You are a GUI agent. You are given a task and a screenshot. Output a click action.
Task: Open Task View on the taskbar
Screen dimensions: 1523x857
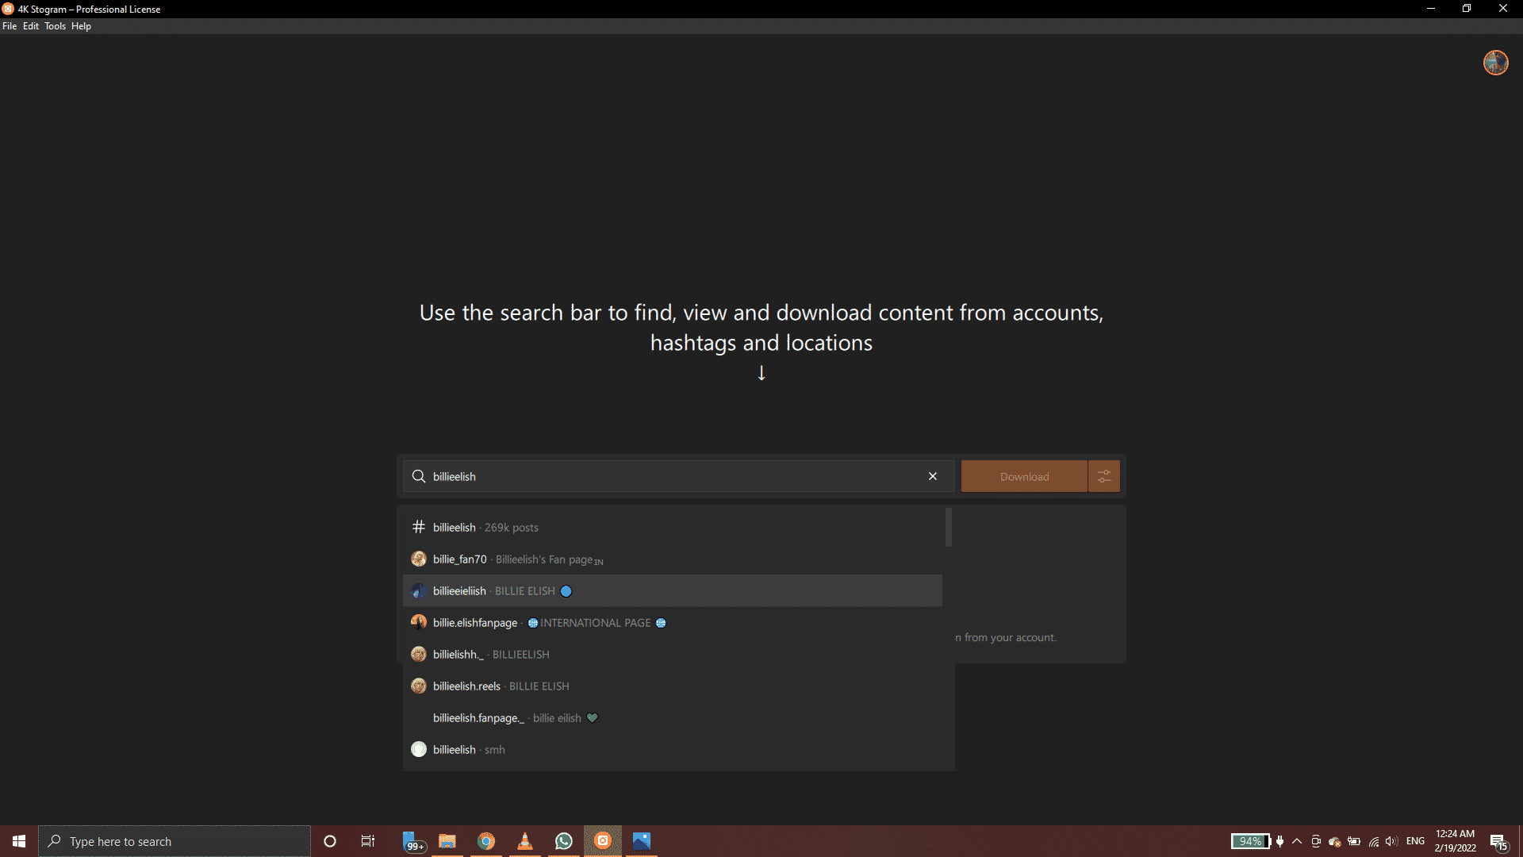pyautogui.click(x=368, y=841)
